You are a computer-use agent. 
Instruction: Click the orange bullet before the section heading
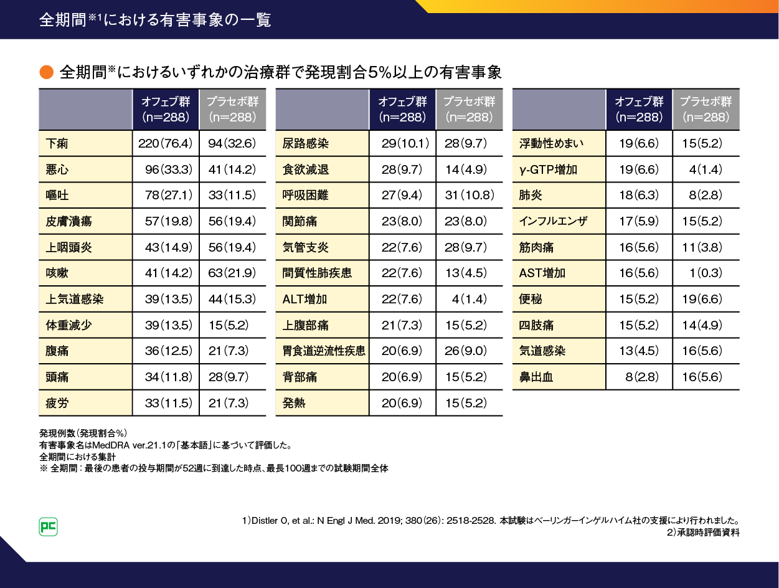(x=46, y=73)
